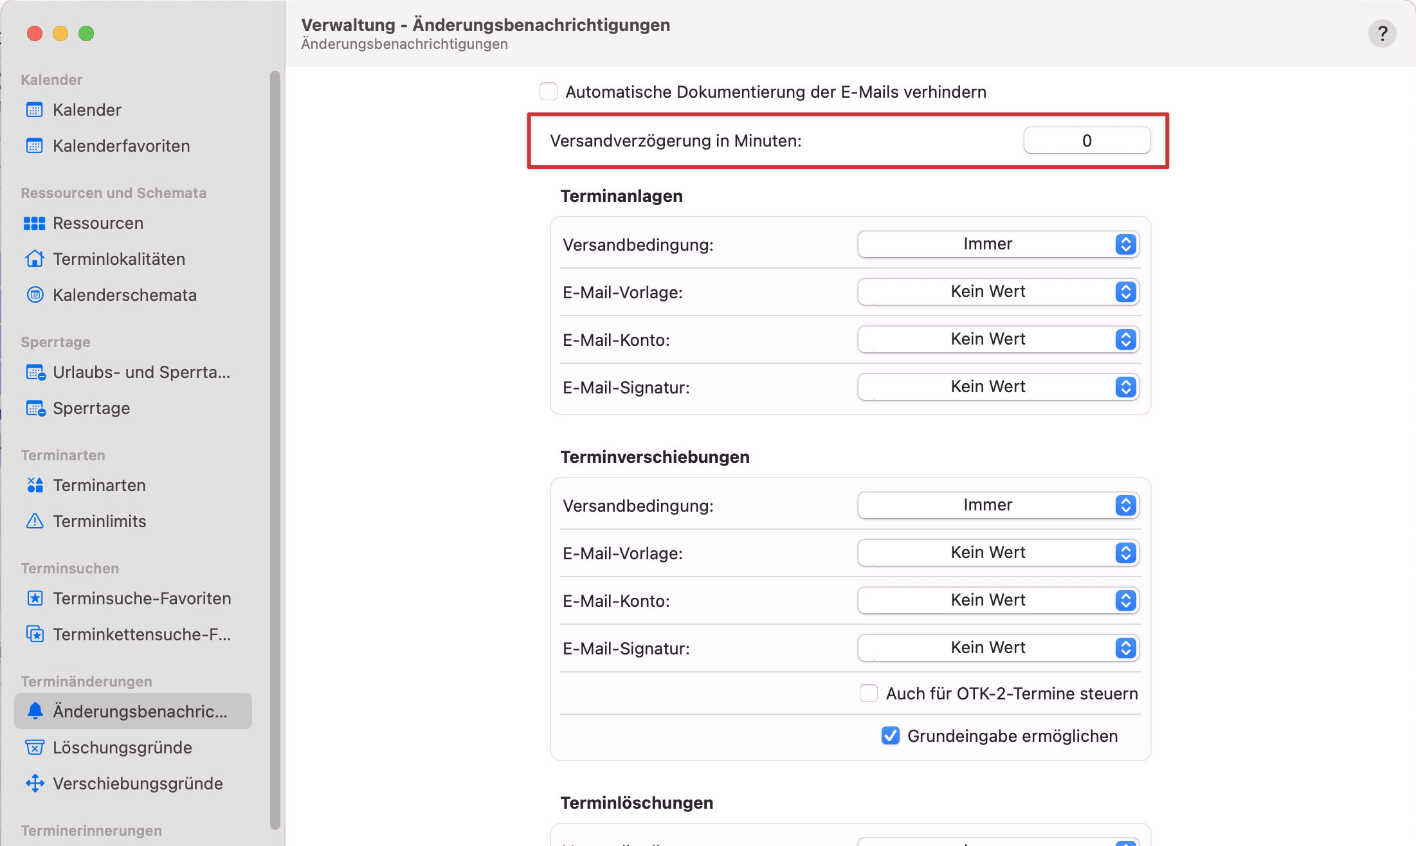The image size is (1416, 846).
Task: Open the Terminlokalitäten section
Action: click(x=133, y=259)
